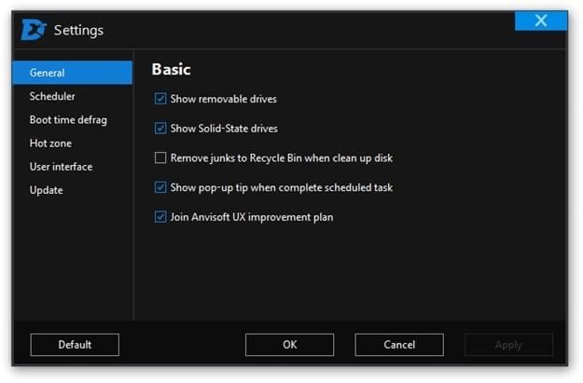Open the Hot zone section
Screen dimensions: 583x383
tap(50, 144)
